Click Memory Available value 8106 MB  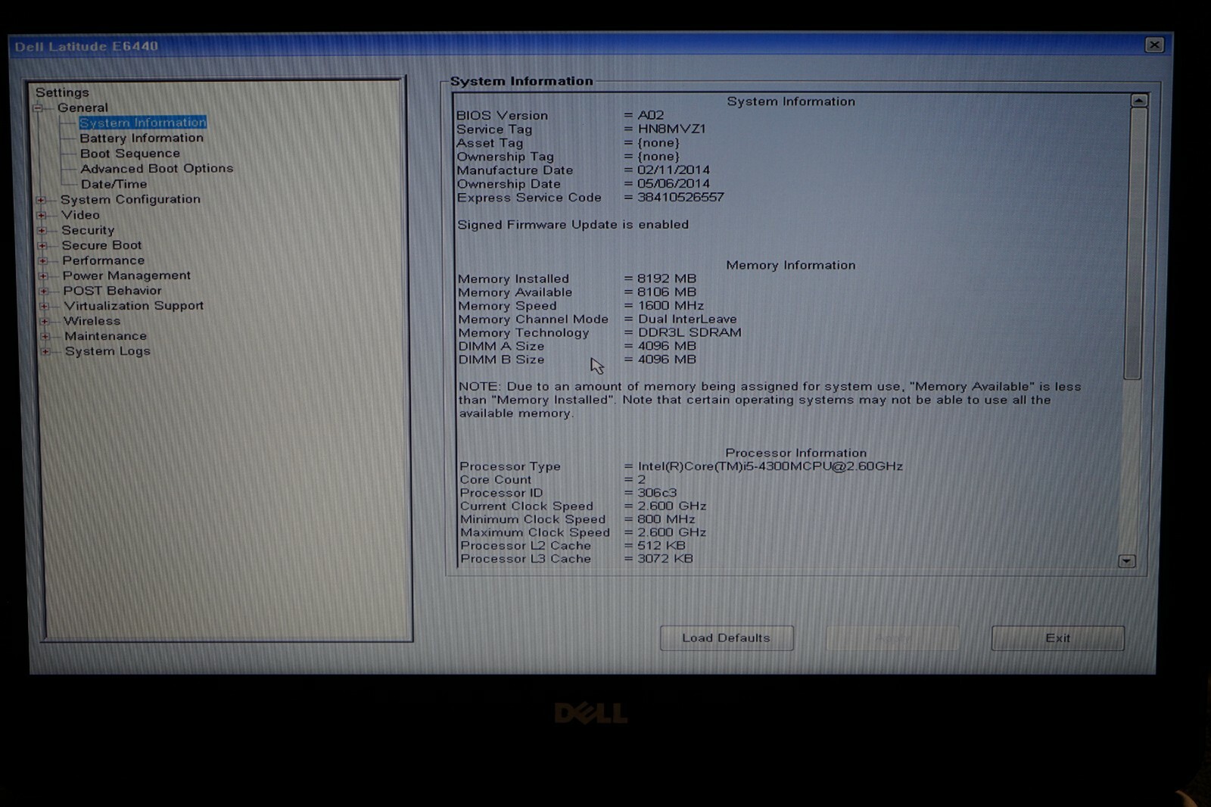pyautogui.click(x=667, y=292)
